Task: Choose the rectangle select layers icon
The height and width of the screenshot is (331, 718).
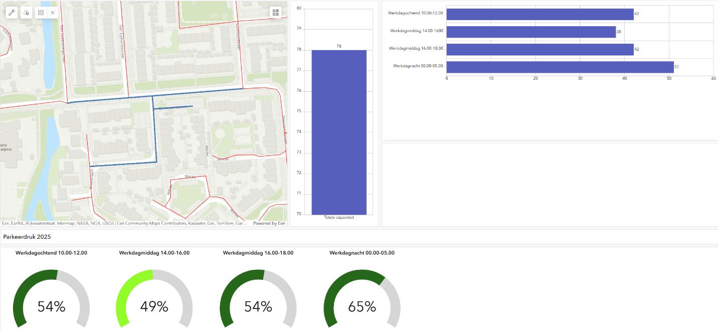Action: click(41, 13)
